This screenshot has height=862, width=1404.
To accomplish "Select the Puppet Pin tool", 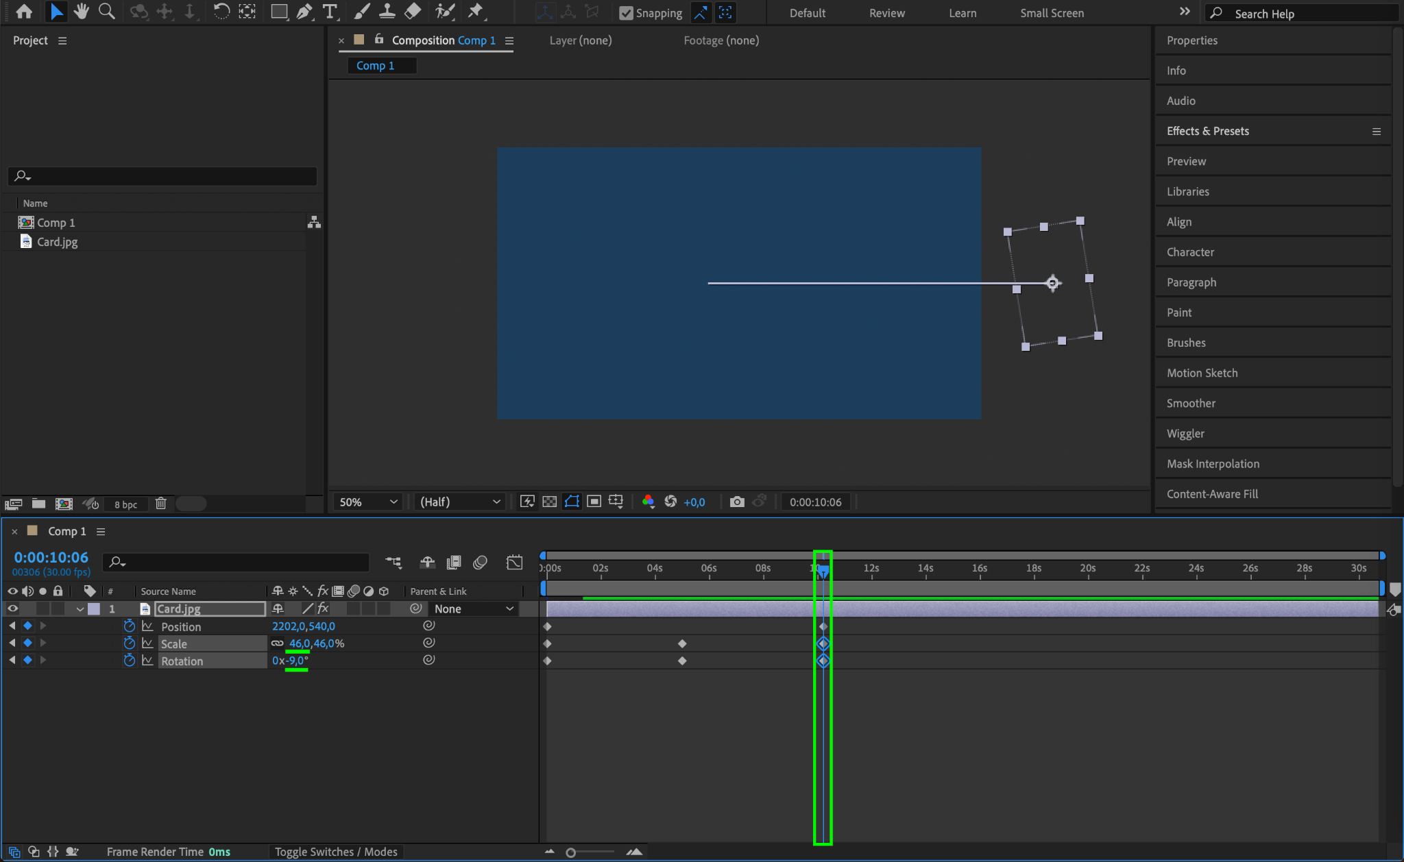I will coord(475,12).
